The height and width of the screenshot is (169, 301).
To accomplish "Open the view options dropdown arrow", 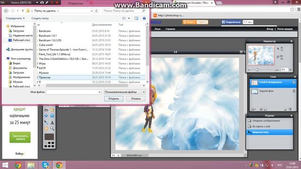I will pyautogui.click(x=129, y=18).
